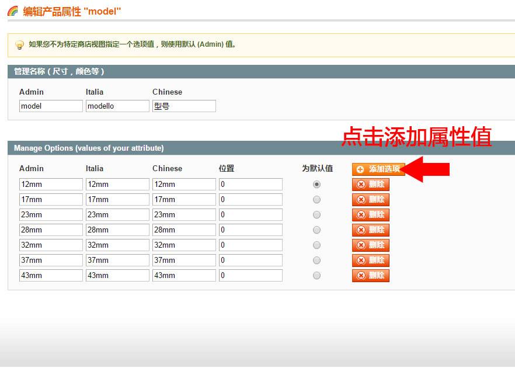This screenshot has width=515, height=368.
Task: Click the position field for the 23mm row
Action: click(250, 214)
